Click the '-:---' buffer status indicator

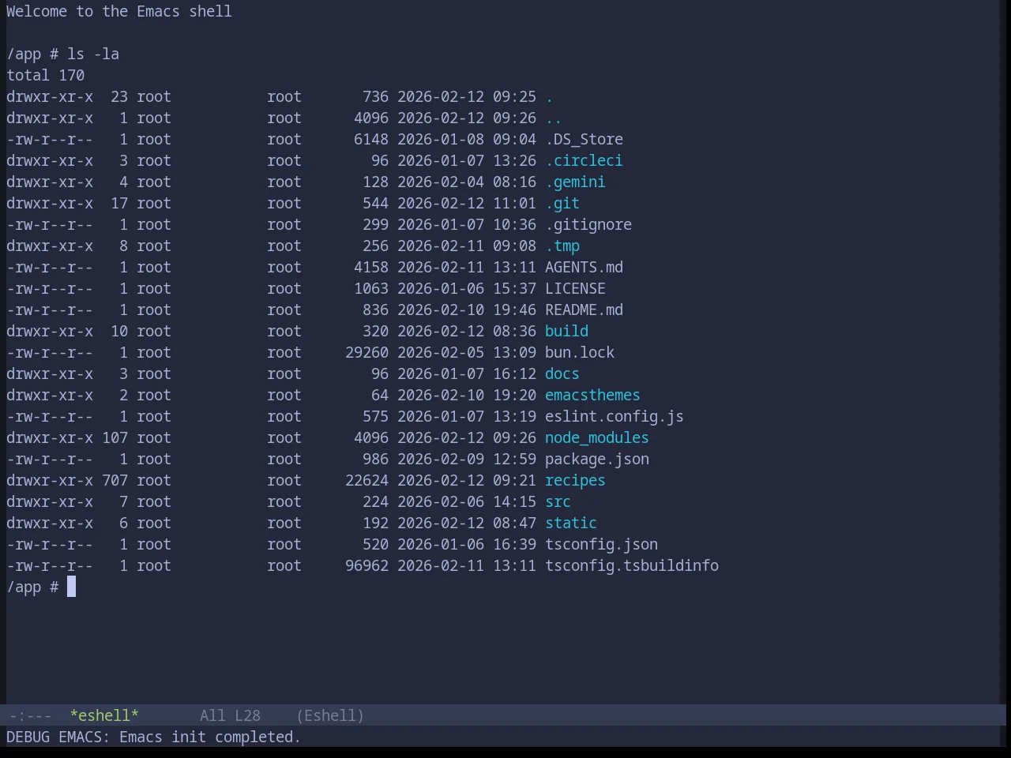[30, 715]
